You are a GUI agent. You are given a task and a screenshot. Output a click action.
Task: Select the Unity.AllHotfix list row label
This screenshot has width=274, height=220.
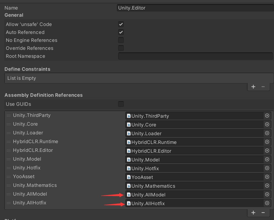30,203
